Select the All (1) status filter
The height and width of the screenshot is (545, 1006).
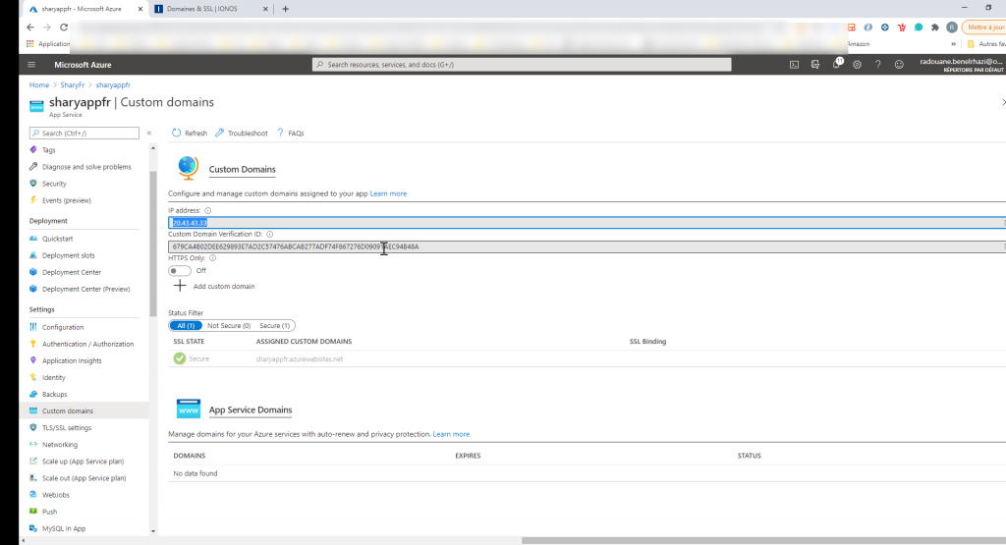[x=186, y=326]
